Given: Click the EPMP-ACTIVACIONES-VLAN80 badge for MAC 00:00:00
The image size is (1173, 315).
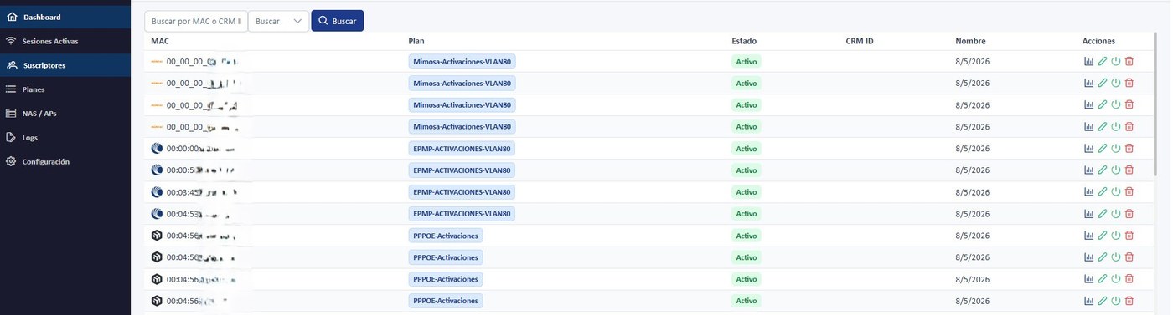Looking at the screenshot, I should tap(462, 148).
